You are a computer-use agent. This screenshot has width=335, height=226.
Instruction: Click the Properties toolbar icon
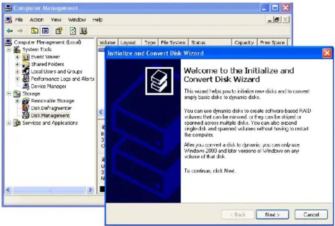tap(59, 31)
